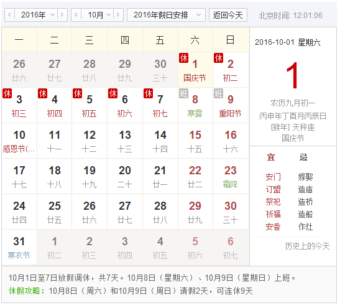The height and width of the screenshot is (305, 340).
Task: Select November 6 初七 greyed date
Action: click(x=231, y=247)
